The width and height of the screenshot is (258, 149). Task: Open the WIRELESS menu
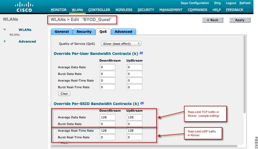click(124, 10)
